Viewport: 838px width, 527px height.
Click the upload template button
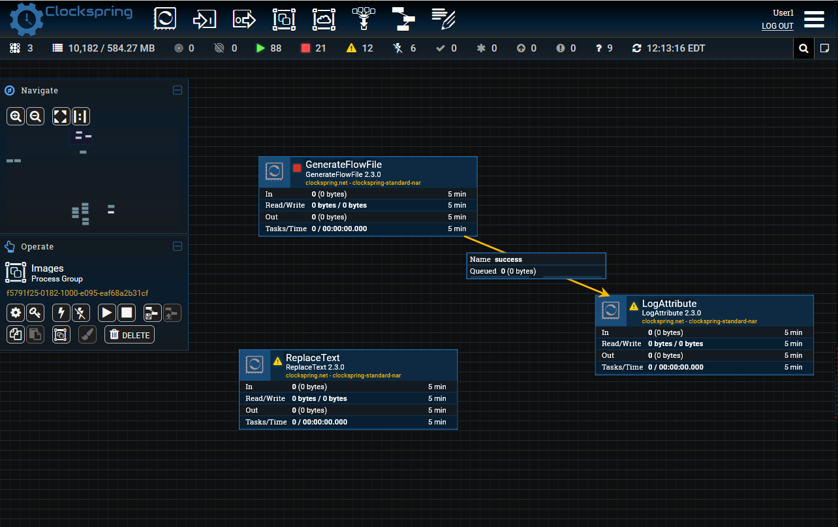coord(172,312)
